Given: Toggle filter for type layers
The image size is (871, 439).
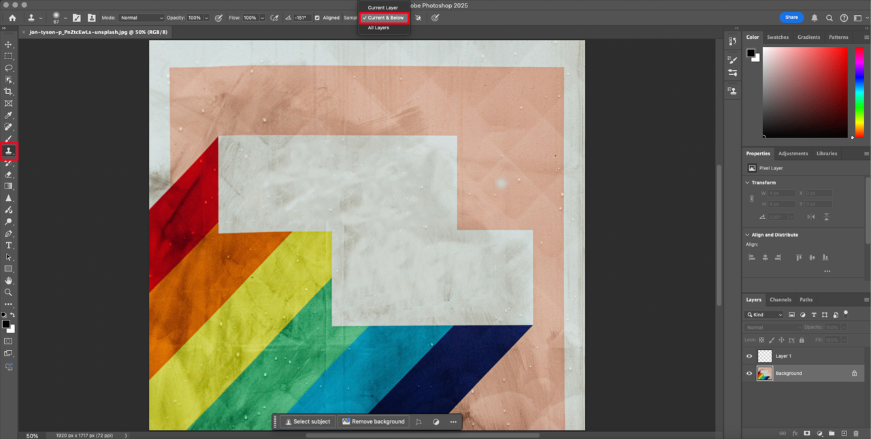Looking at the screenshot, I should [814, 314].
